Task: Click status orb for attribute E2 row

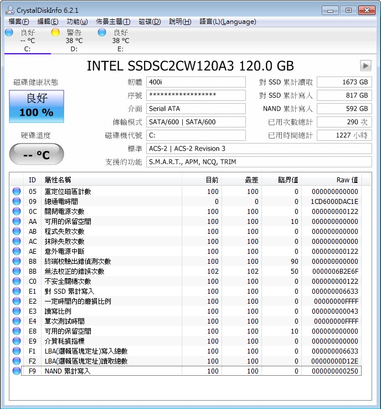Action: click(x=17, y=301)
